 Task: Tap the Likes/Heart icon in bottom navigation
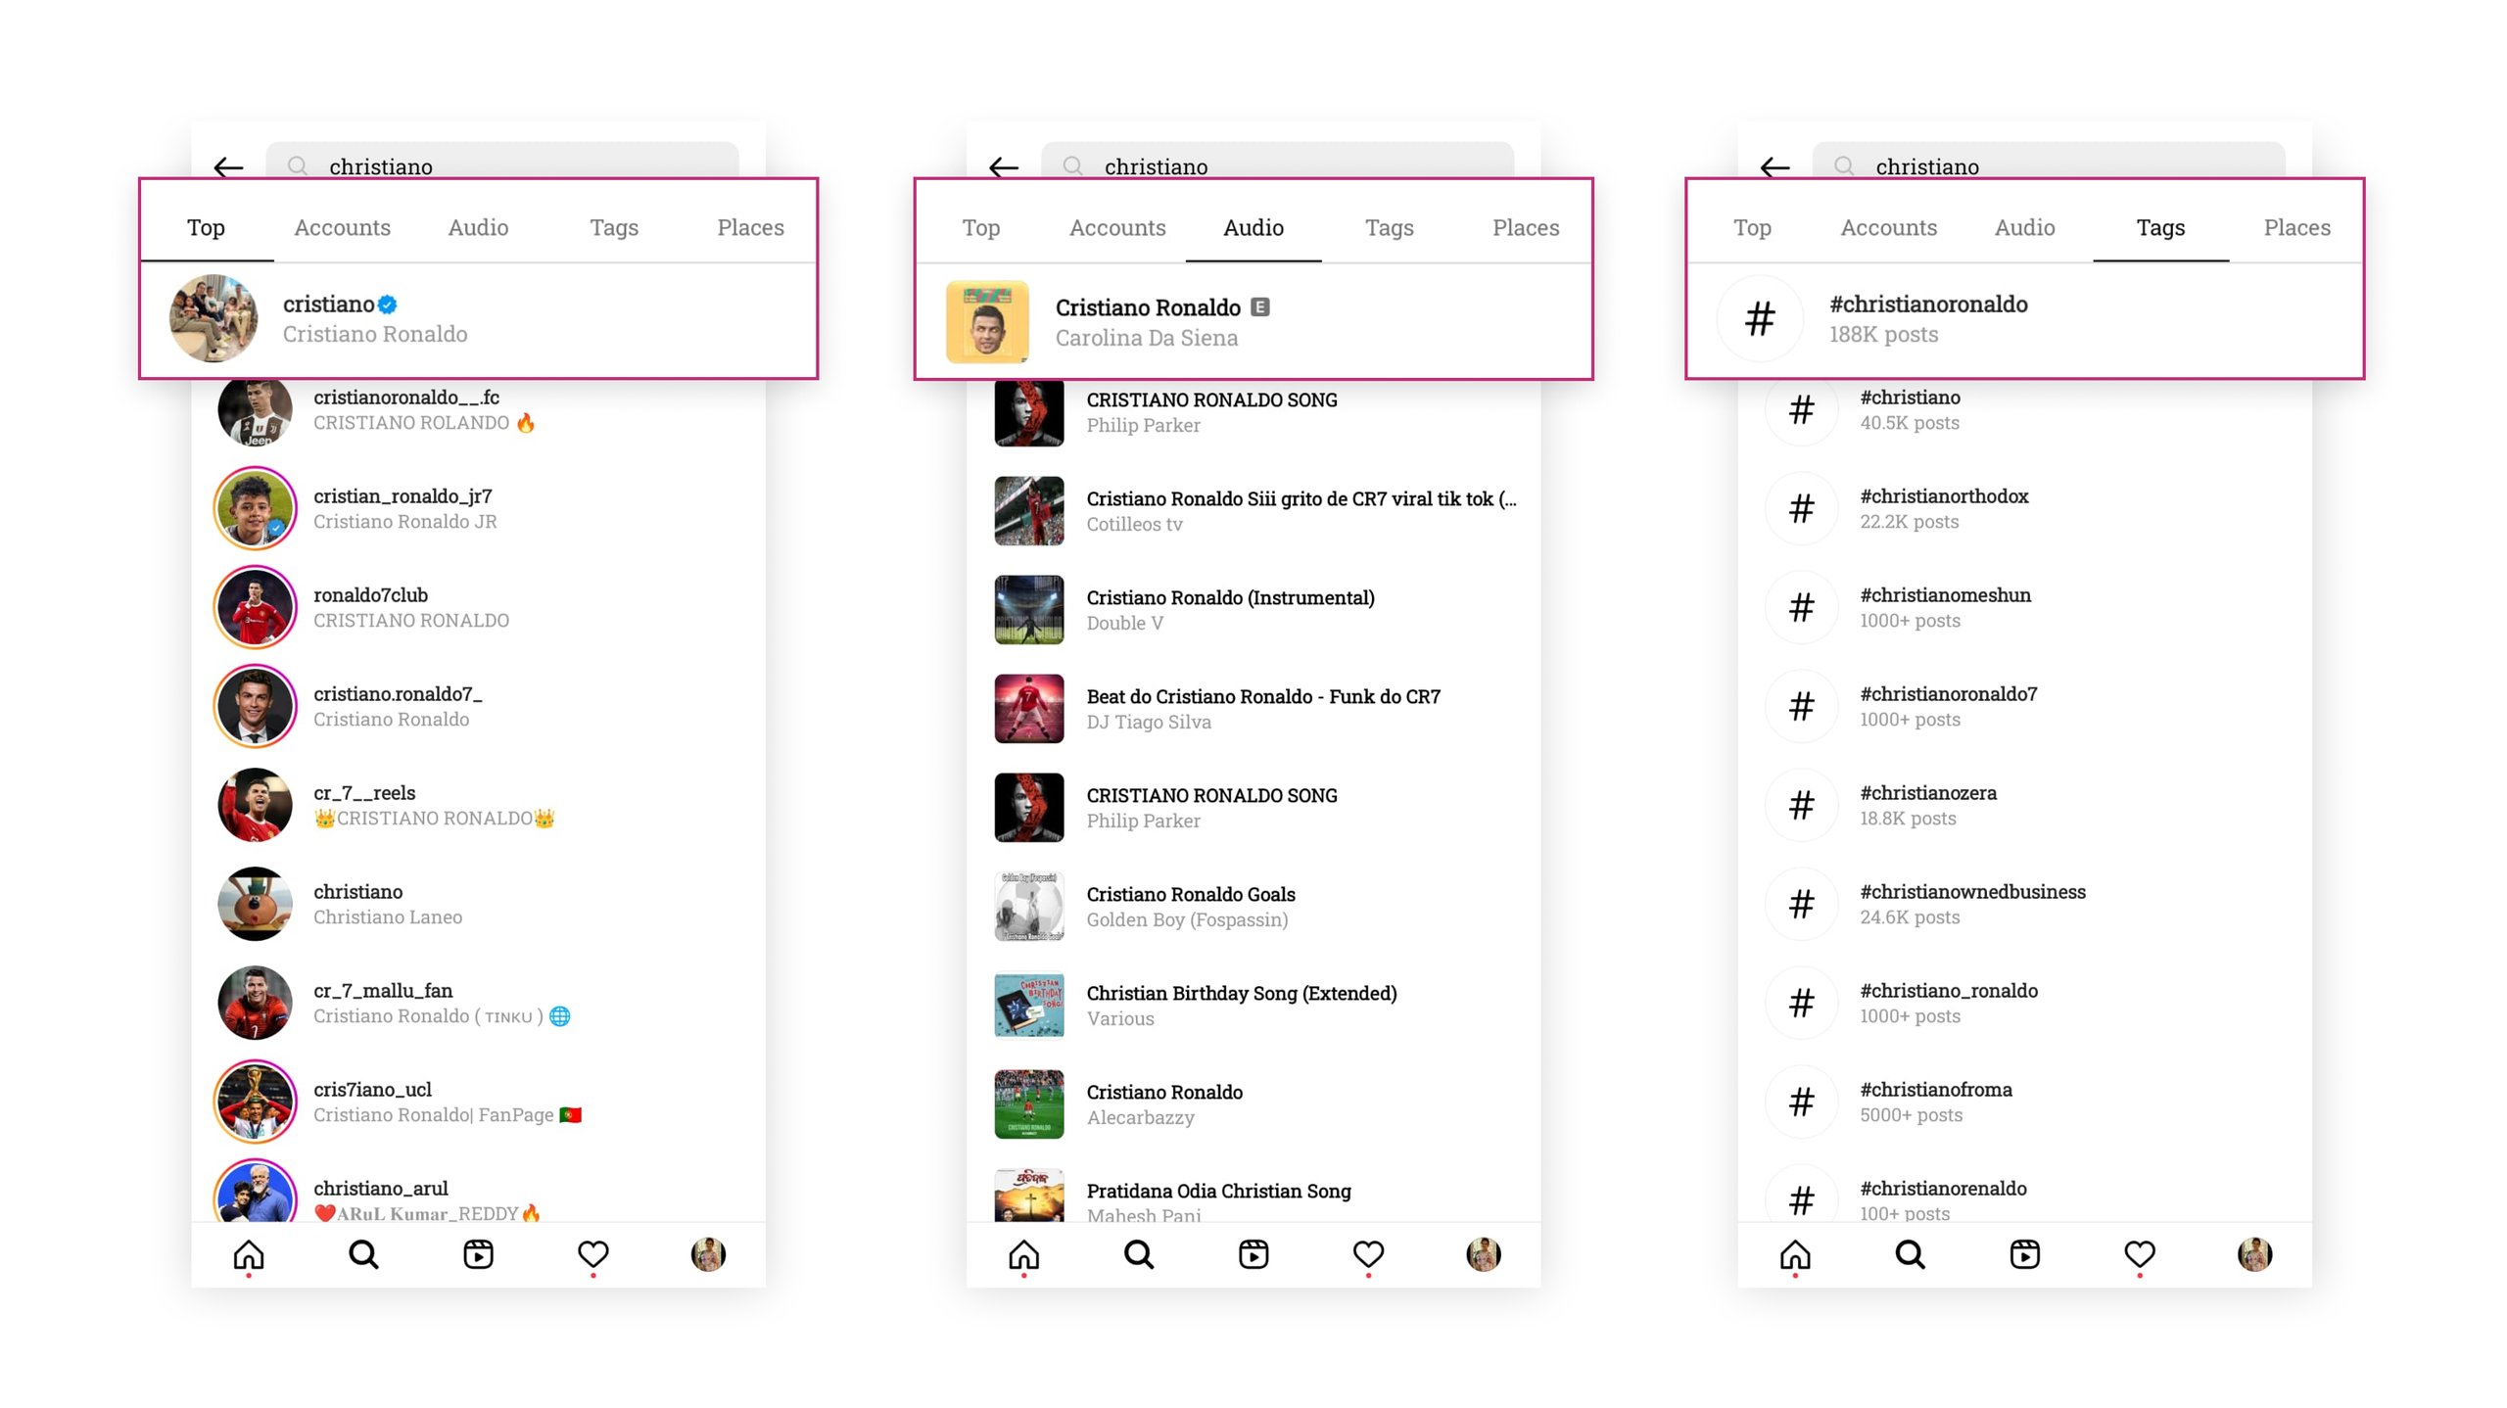[594, 1255]
